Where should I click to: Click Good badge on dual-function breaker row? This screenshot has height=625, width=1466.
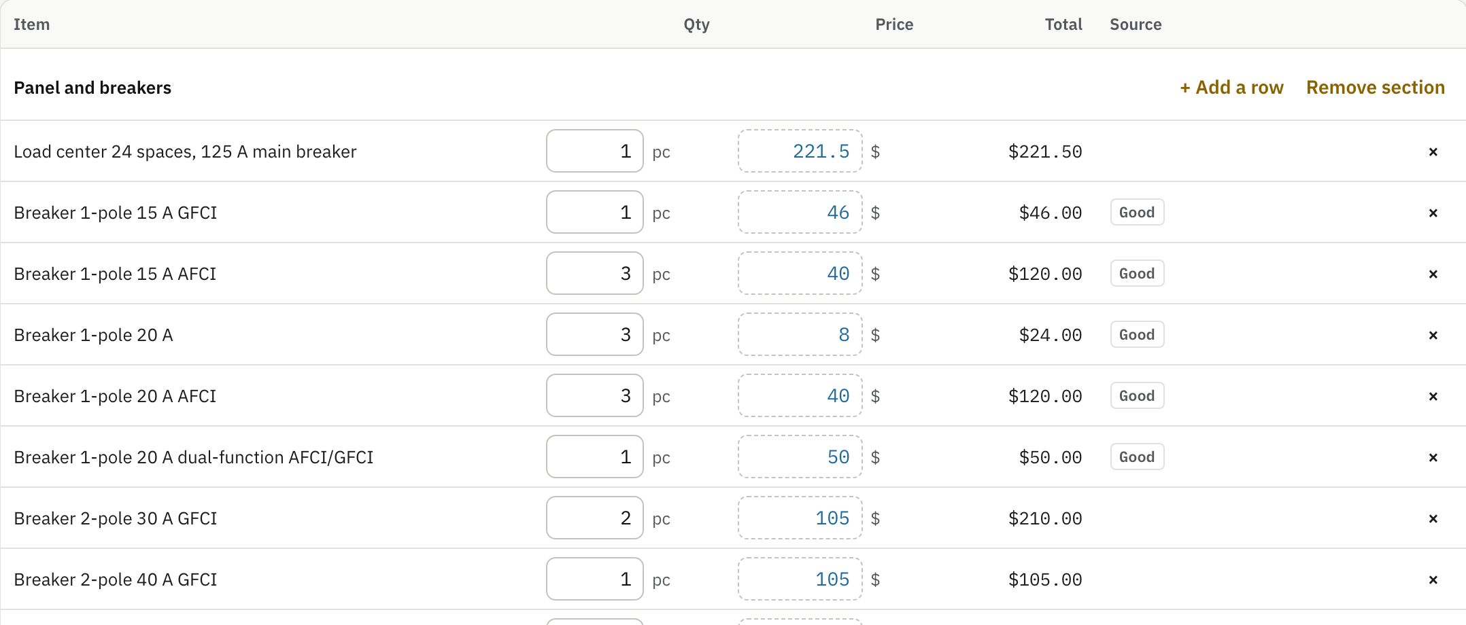(x=1137, y=457)
